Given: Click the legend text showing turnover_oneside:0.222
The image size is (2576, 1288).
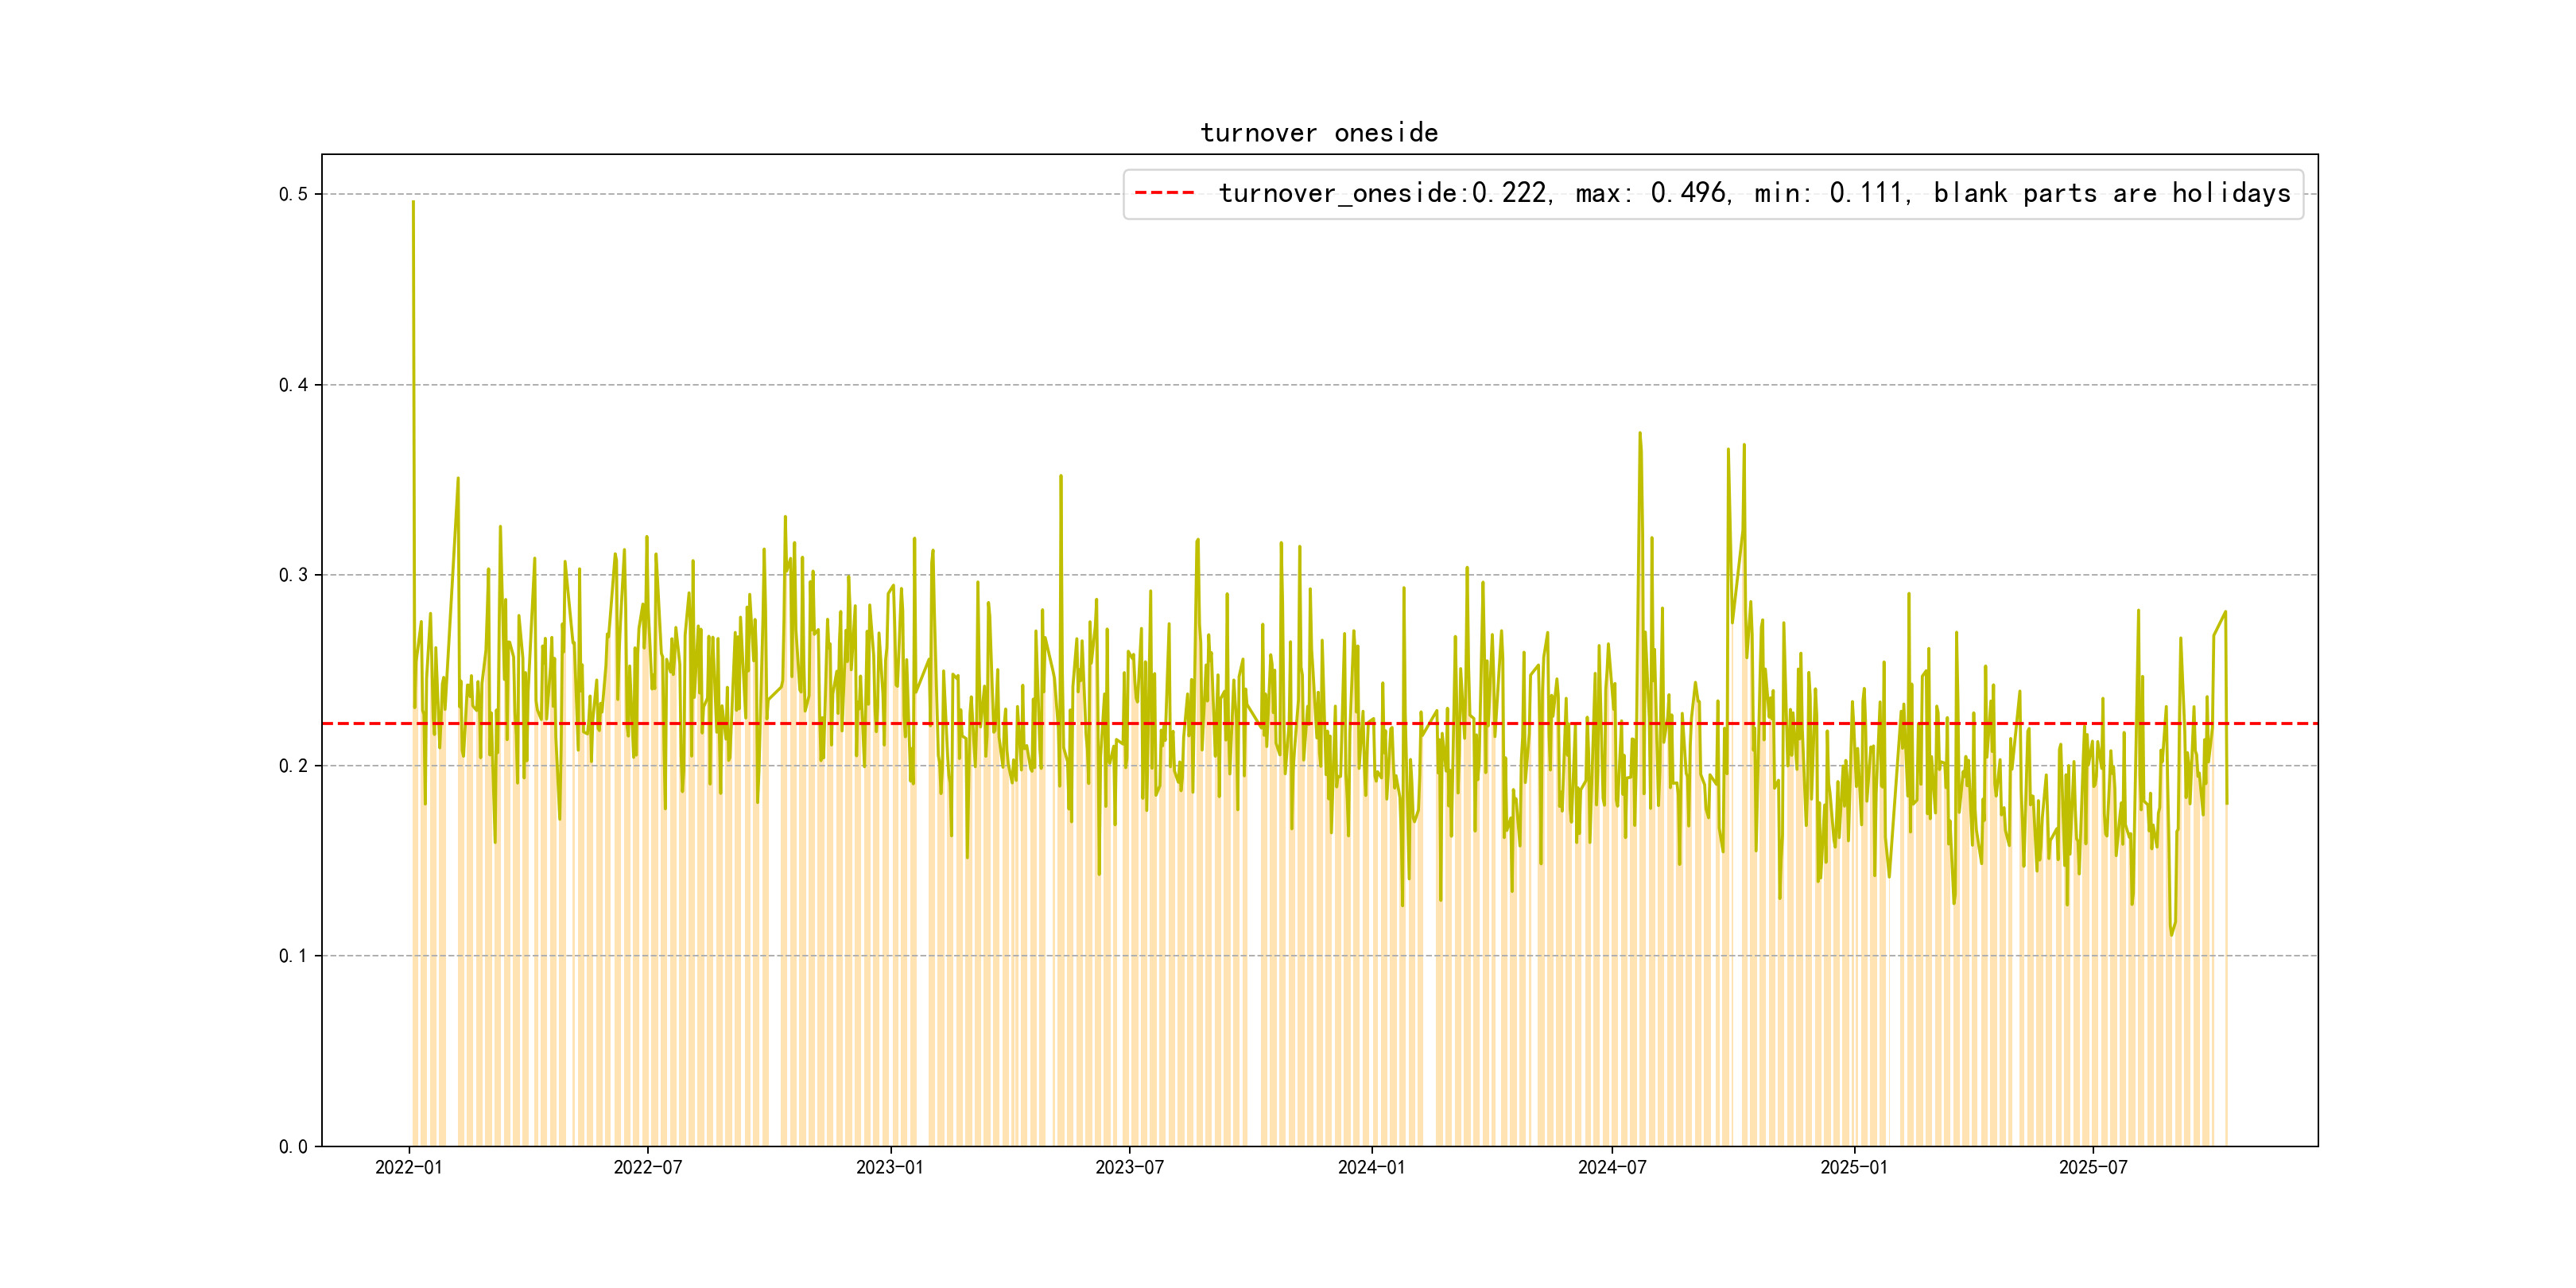Looking at the screenshot, I should (x=1384, y=193).
